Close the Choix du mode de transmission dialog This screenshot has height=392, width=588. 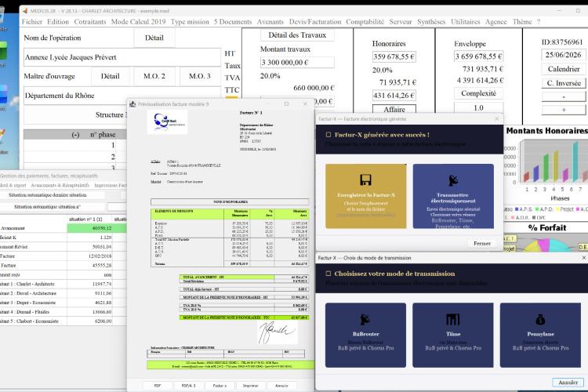click(583, 258)
